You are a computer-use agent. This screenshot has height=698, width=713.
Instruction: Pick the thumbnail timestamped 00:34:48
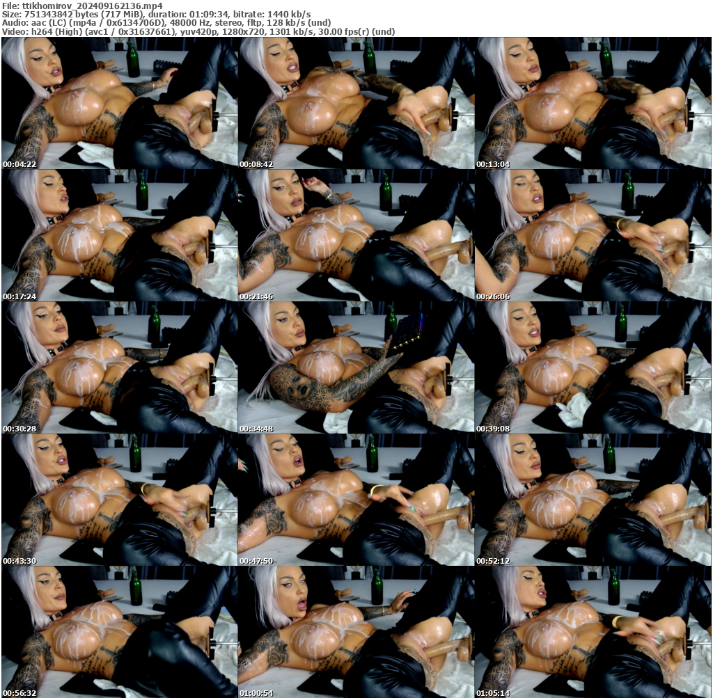(356, 367)
